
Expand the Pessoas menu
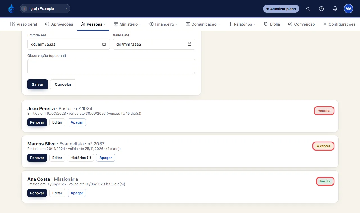pos(93,24)
